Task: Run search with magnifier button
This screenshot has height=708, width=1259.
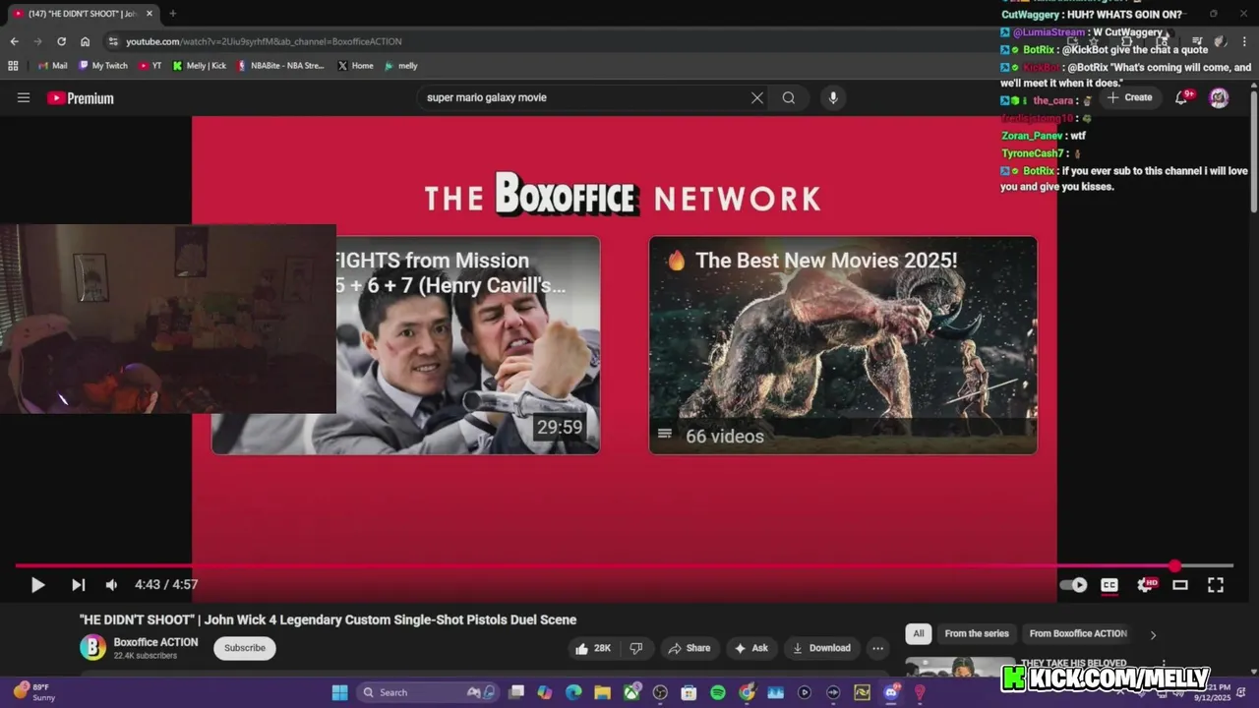Action: [789, 97]
